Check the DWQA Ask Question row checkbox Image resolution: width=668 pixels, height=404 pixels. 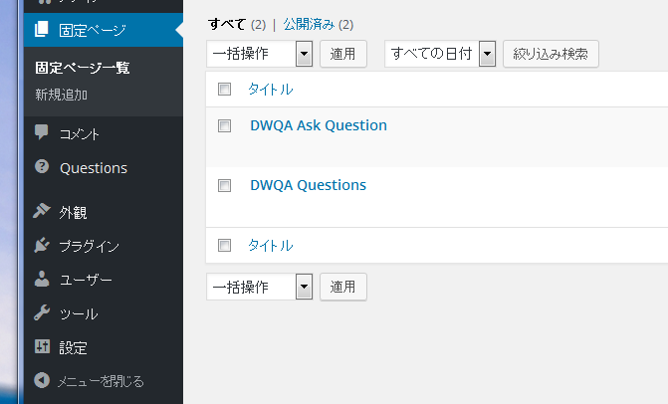(x=225, y=126)
